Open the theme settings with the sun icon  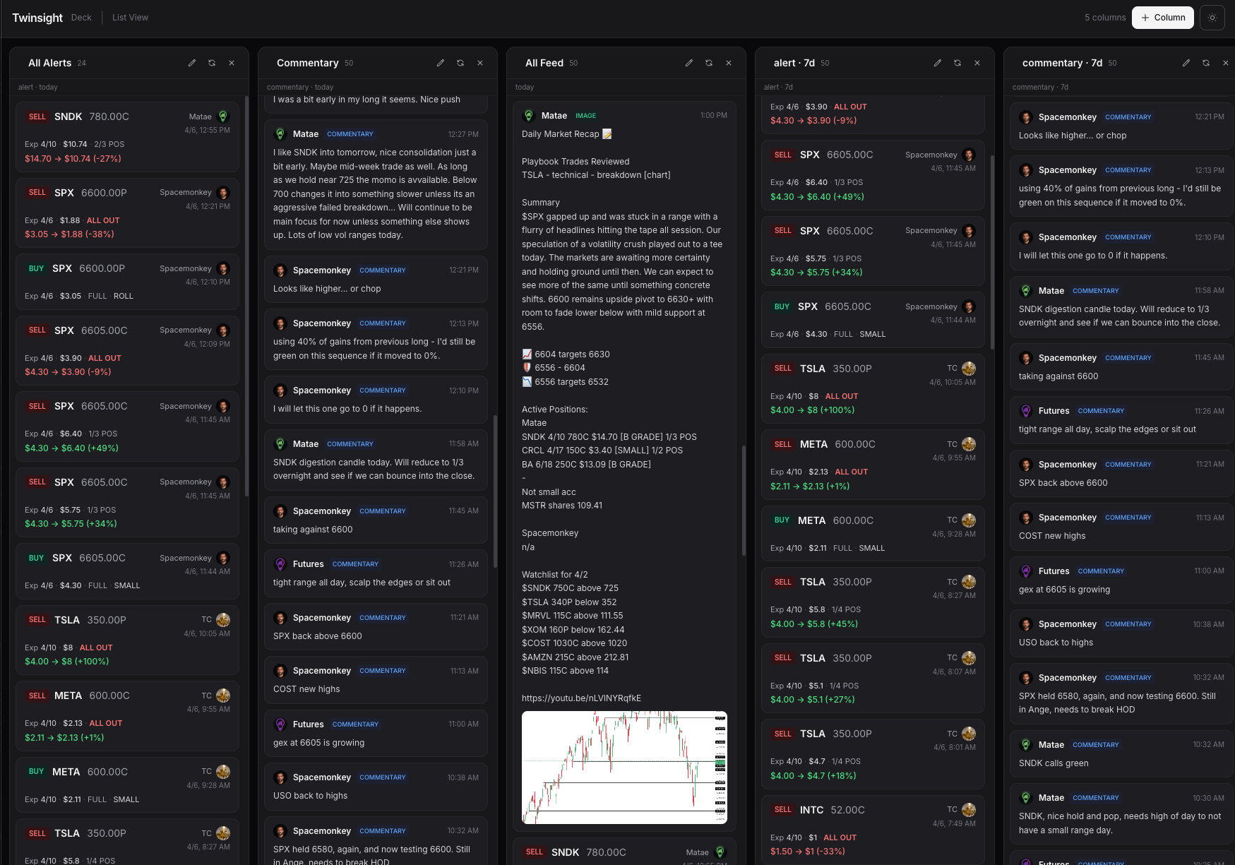(x=1212, y=18)
